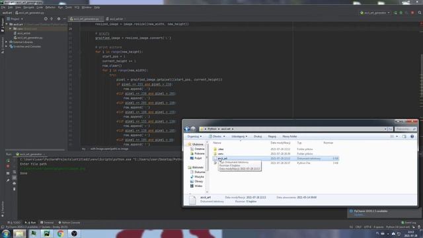Open the Organizuj dropdown in Explorer
Screen dimensions: 423x238
point(194,137)
